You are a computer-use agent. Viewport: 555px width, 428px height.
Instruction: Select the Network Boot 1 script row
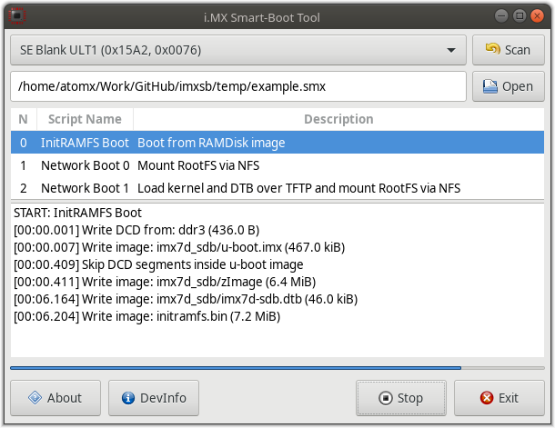tap(277, 188)
